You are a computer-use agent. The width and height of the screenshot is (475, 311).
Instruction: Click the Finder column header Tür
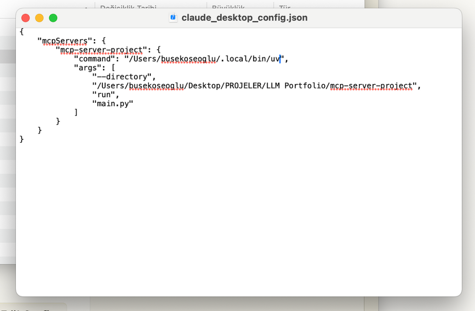tap(285, 6)
